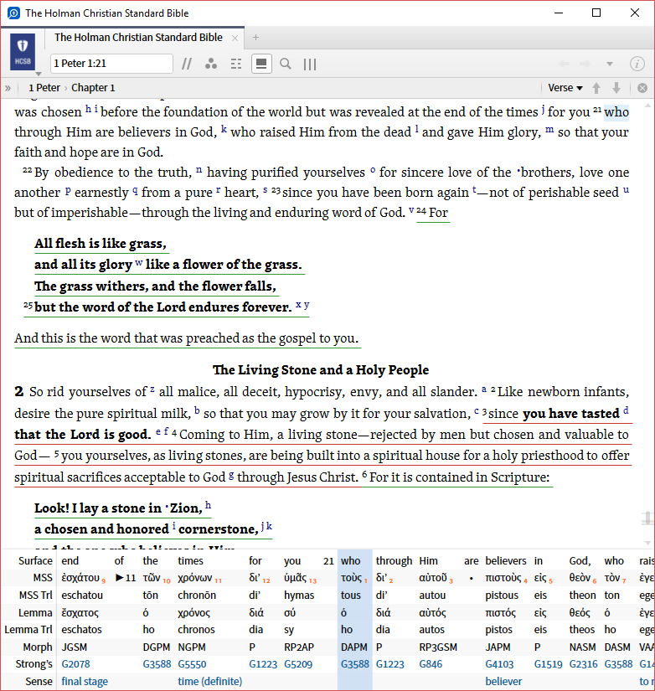Open the Verse navigation dropdown
655x691 pixels.
tap(565, 88)
